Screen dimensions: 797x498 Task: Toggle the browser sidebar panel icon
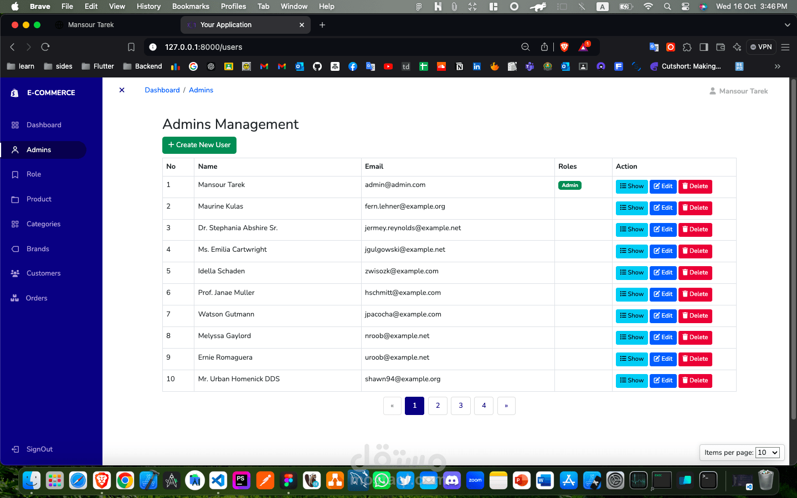point(704,47)
